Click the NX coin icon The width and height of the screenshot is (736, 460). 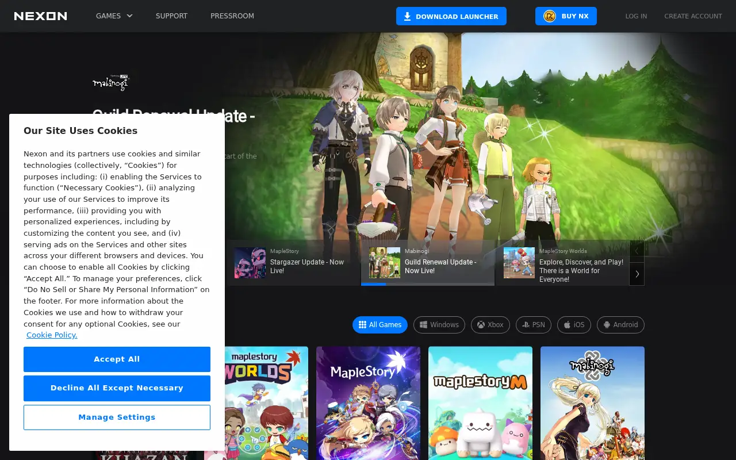pyautogui.click(x=550, y=16)
